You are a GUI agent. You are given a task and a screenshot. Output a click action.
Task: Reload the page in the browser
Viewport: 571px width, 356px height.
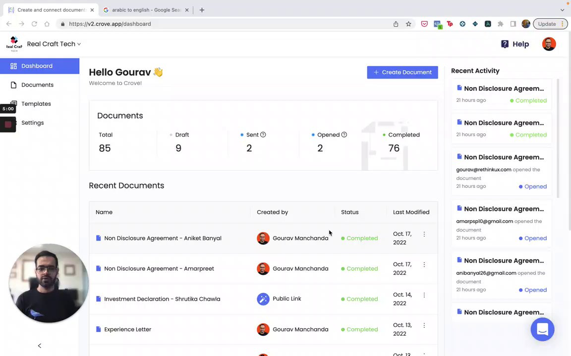pos(34,24)
